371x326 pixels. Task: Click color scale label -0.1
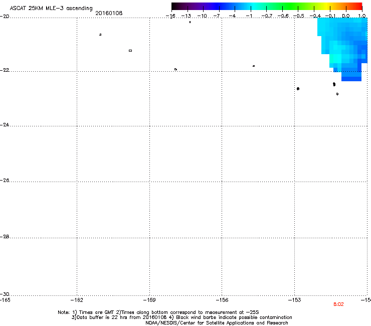coord(330,16)
